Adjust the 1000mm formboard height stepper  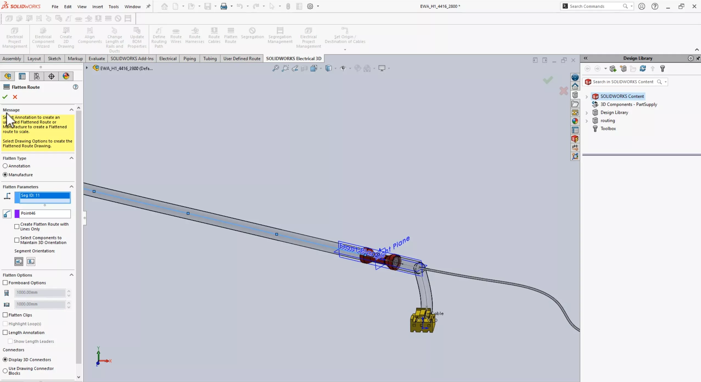tap(69, 303)
